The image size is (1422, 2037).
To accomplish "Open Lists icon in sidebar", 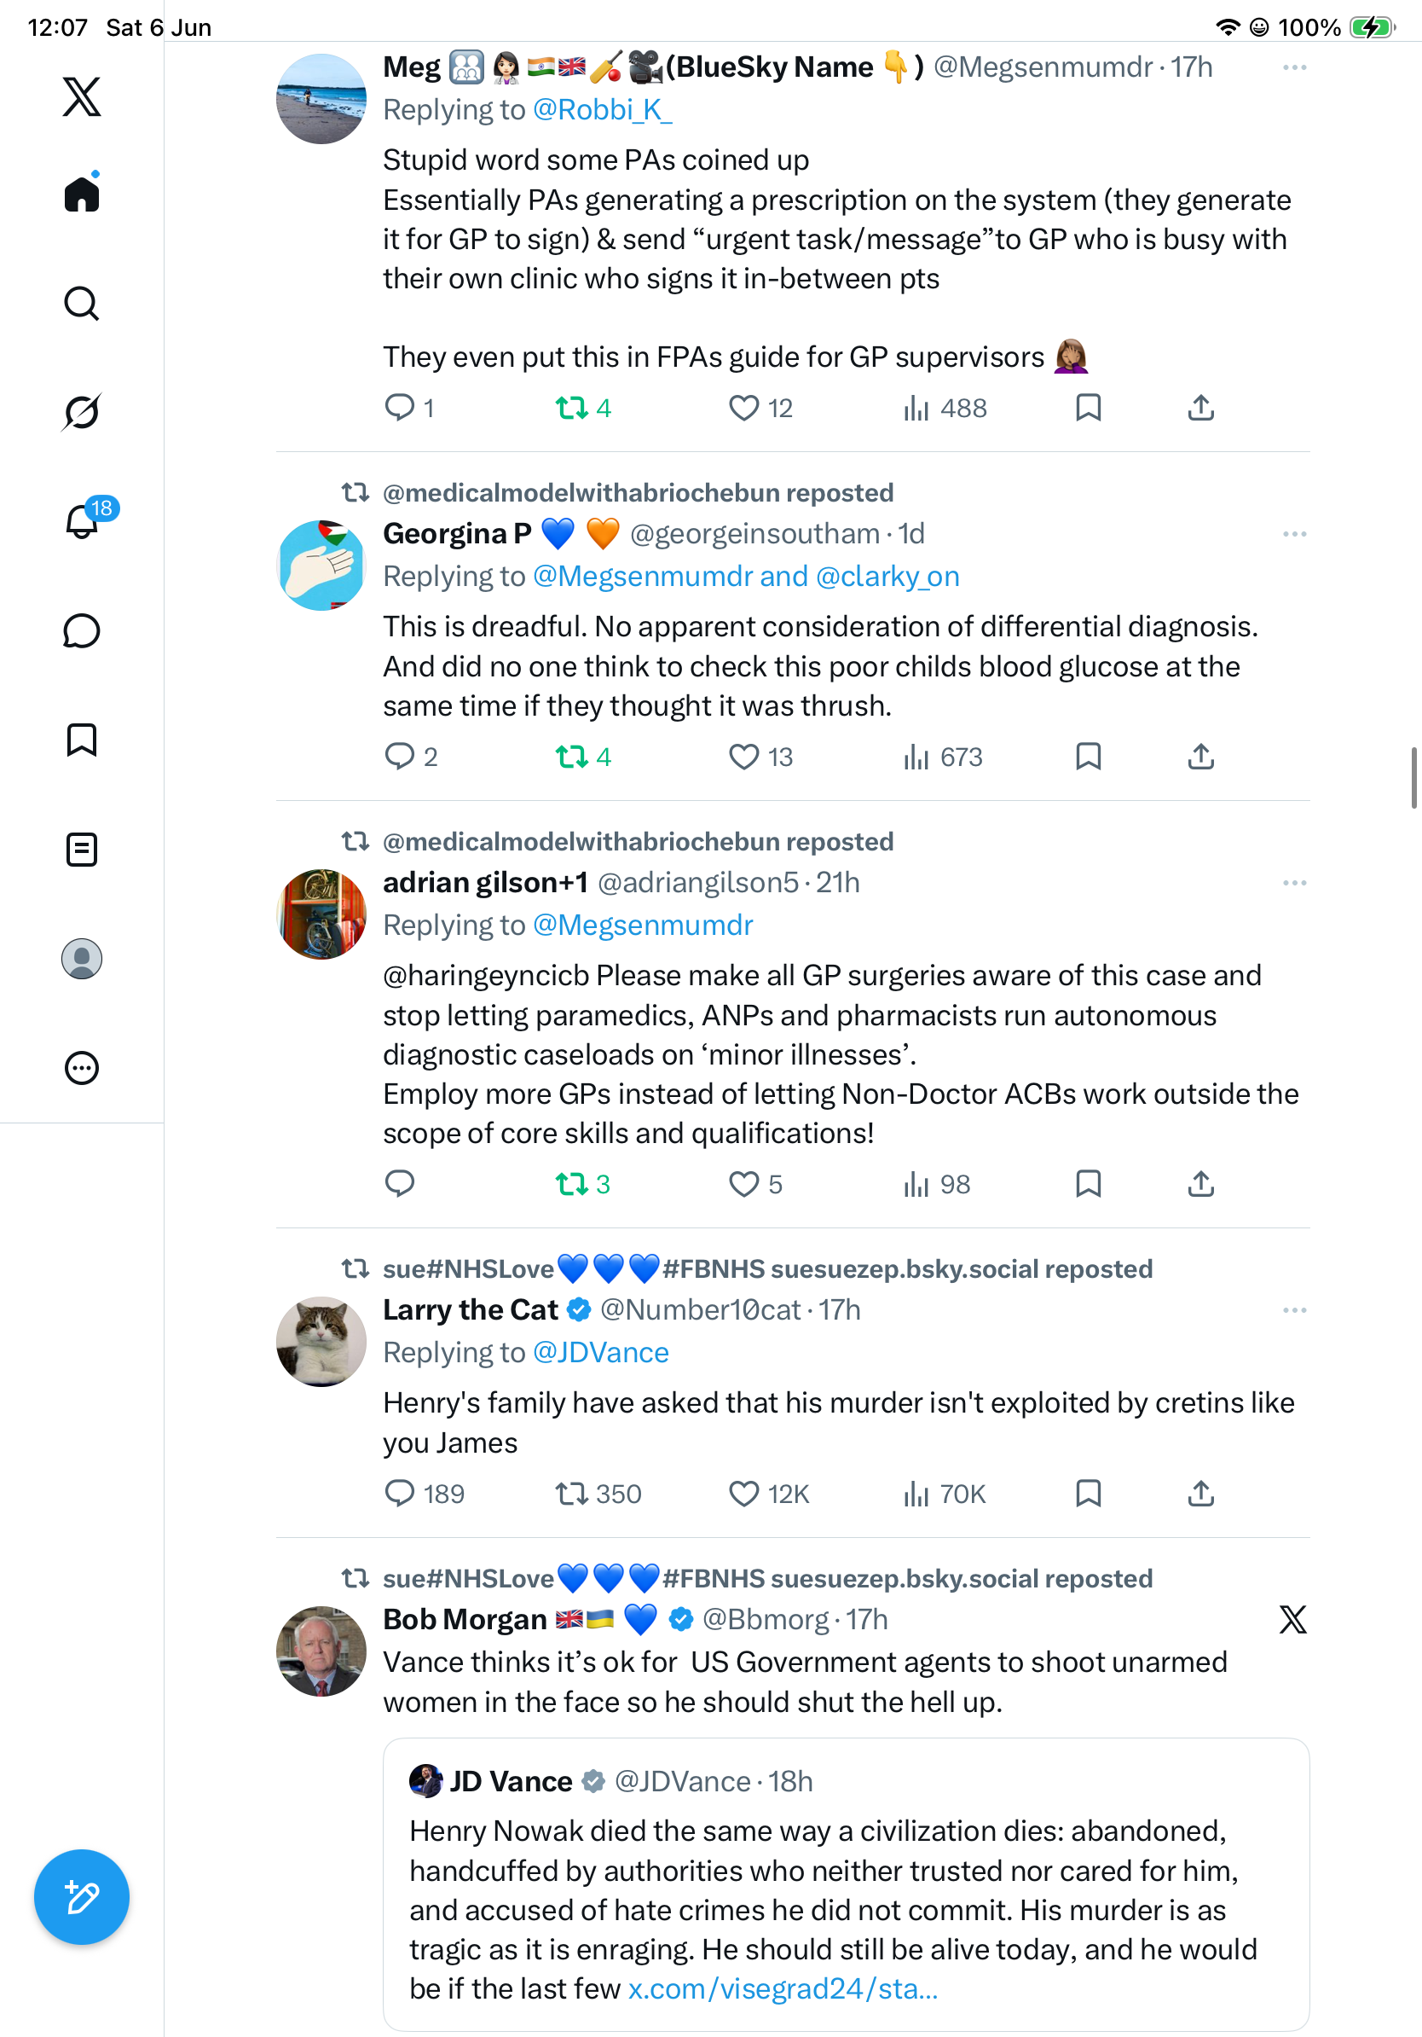I will point(82,849).
